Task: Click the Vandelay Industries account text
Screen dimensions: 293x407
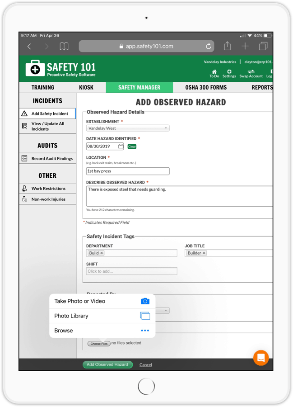Action: [x=220, y=62]
